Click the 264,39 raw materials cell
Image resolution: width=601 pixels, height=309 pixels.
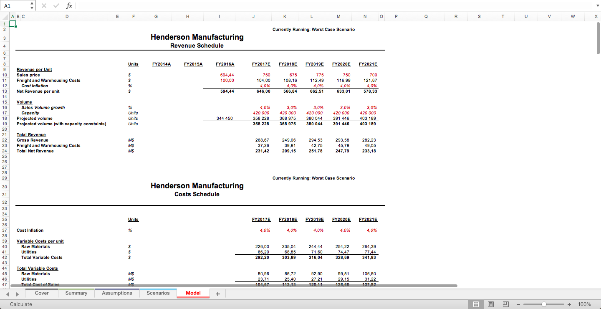[369, 246]
